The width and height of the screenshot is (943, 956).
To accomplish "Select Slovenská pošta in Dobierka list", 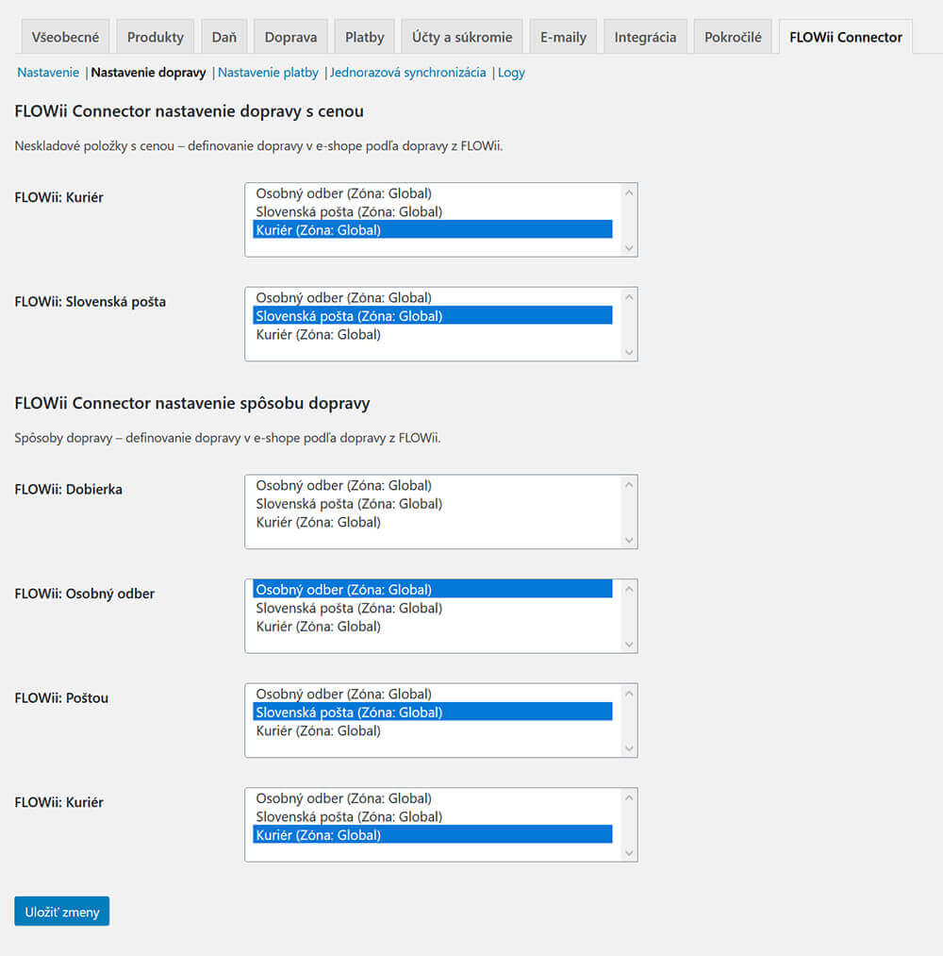I will point(433,504).
